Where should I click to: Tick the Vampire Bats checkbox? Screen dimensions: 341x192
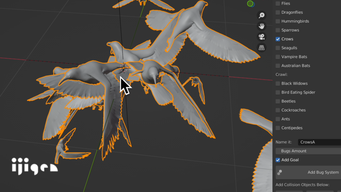(x=278, y=57)
